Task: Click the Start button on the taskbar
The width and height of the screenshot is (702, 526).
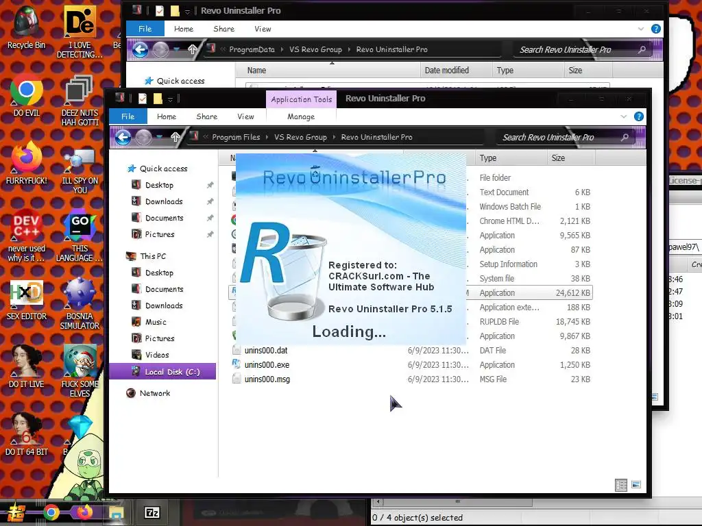Action: (16, 512)
